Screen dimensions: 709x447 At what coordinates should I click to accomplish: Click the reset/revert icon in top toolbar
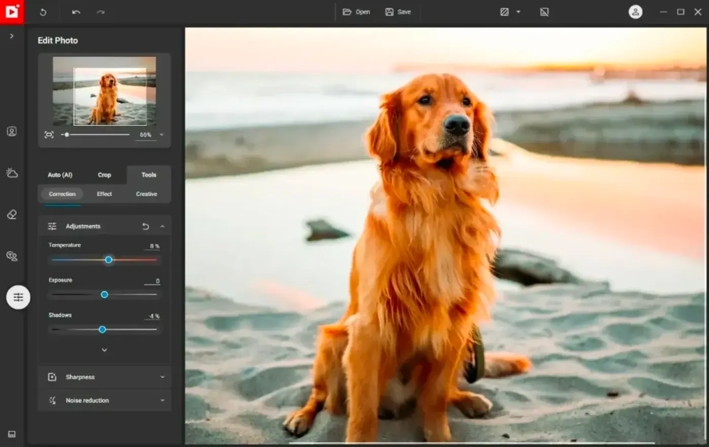pos(43,12)
